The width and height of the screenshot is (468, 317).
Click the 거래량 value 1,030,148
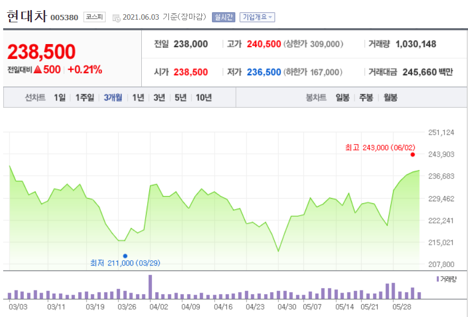[x=416, y=44]
